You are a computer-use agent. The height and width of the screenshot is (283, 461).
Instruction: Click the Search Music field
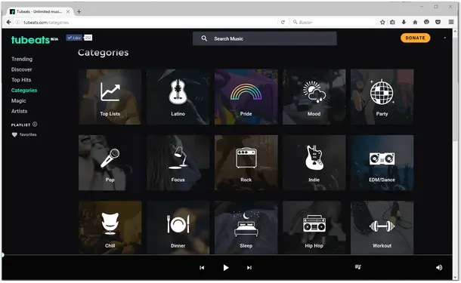point(265,38)
